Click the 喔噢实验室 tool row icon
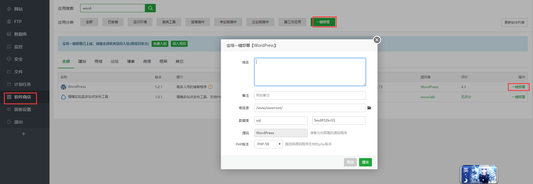Image resolution: width=533 pixels, height=184 pixels. (63, 97)
